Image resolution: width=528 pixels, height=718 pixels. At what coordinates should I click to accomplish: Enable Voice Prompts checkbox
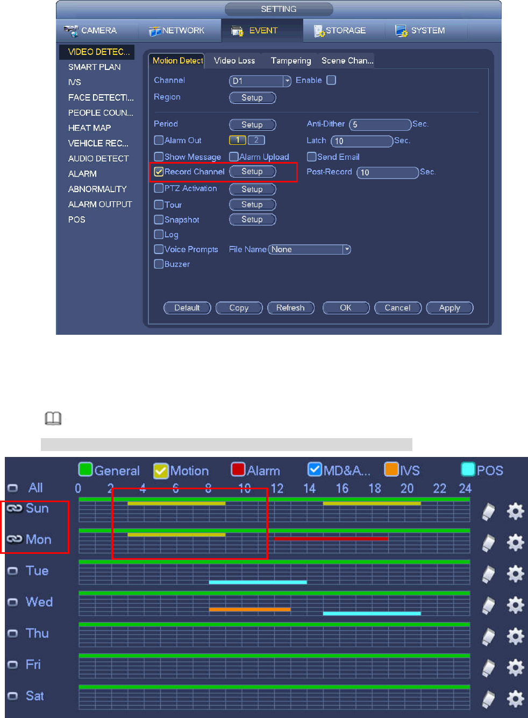pos(159,249)
